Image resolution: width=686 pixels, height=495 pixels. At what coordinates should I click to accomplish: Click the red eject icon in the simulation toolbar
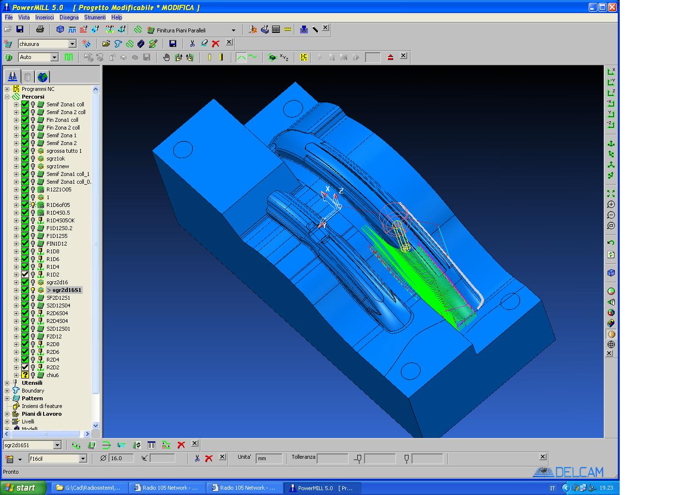391,58
